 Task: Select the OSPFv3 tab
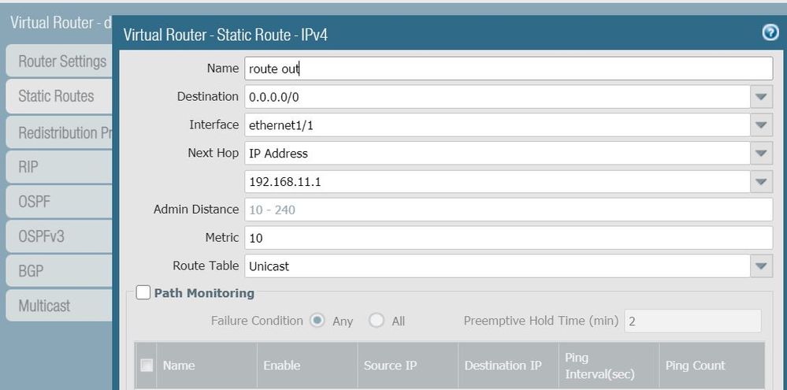[x=41, y=236]
